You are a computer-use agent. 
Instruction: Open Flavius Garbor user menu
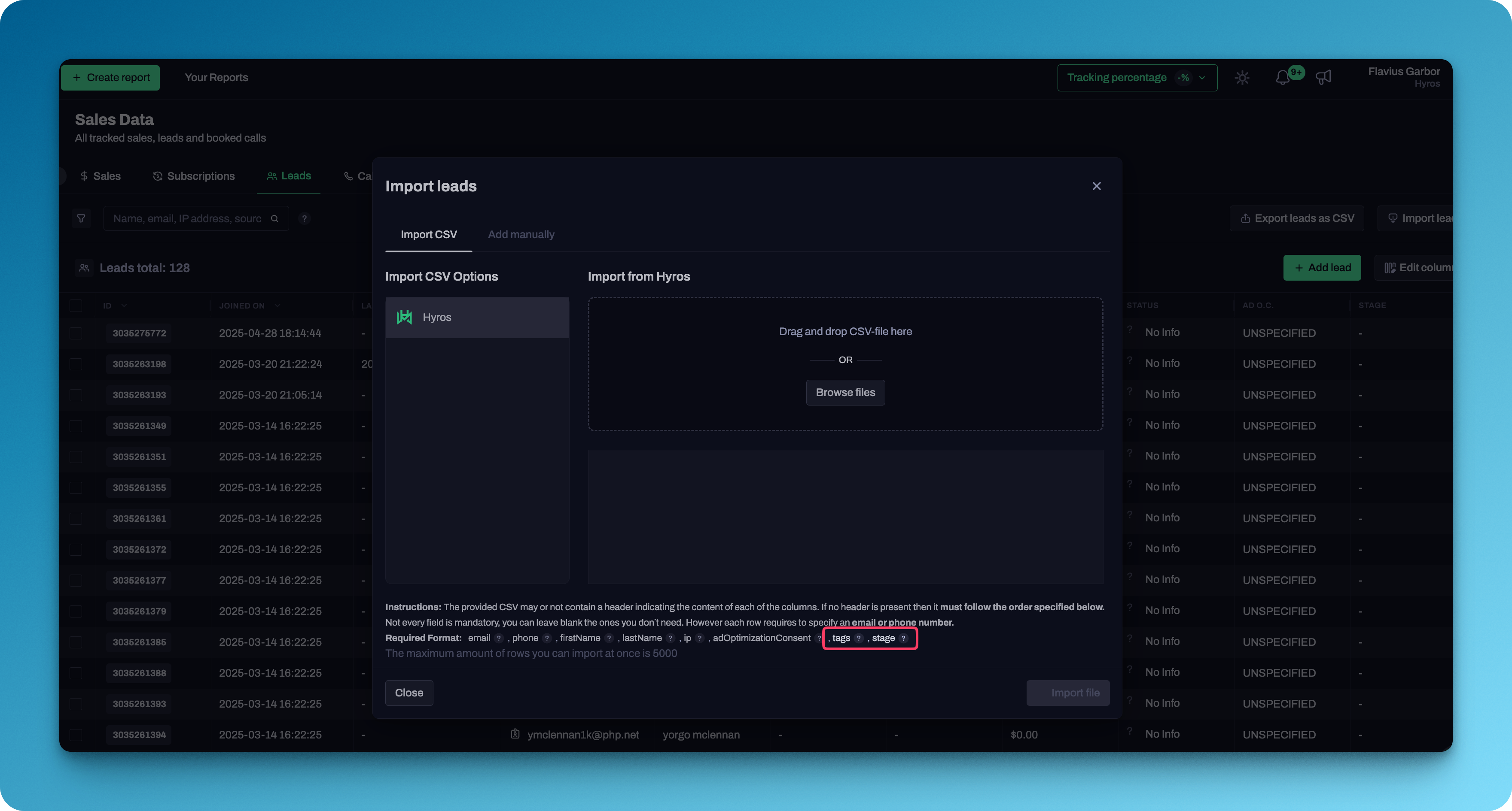coord(1404,77)
